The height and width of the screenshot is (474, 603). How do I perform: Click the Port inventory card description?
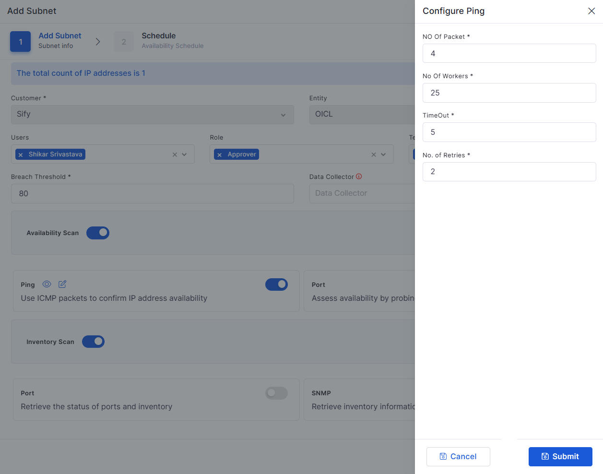click(x=96, y=406)
